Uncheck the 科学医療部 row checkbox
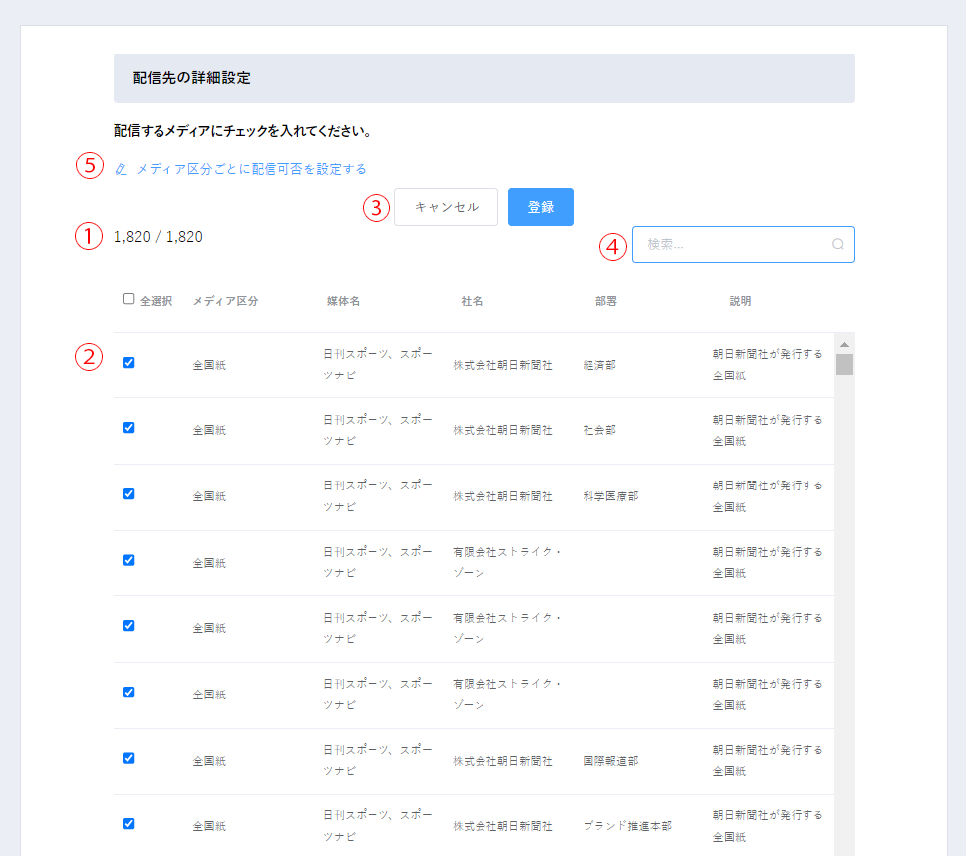This screenshot has height=856, width=966. pyautogui.click(x=128, y=494)
